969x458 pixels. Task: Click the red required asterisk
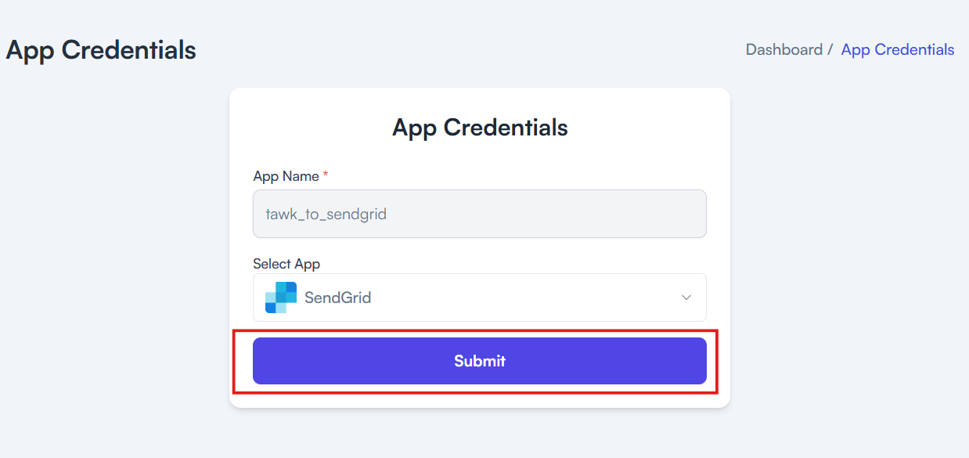coord(326,175)
